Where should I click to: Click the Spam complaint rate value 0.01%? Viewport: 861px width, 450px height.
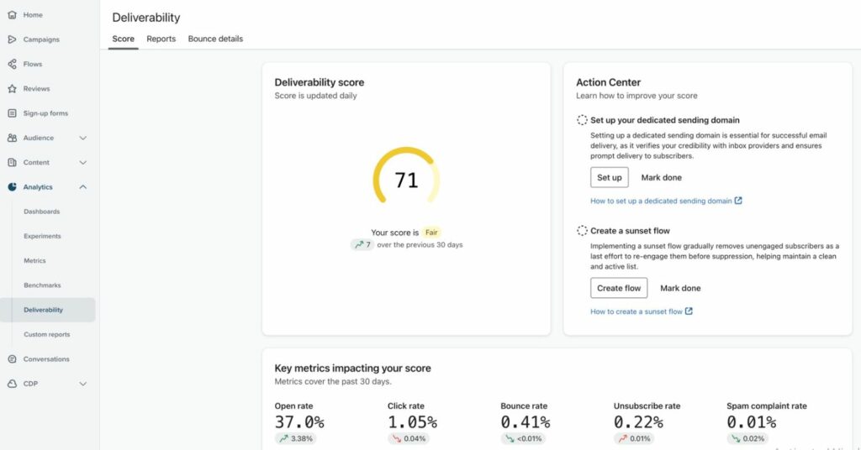coord(752,422)
